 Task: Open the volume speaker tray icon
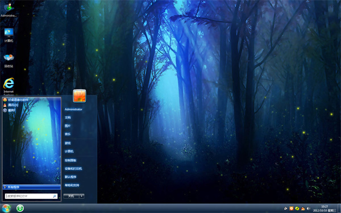click(308, 208)
